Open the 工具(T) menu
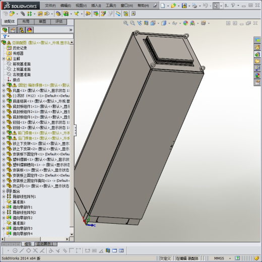 pyautogui.click(x=111, y=6)
